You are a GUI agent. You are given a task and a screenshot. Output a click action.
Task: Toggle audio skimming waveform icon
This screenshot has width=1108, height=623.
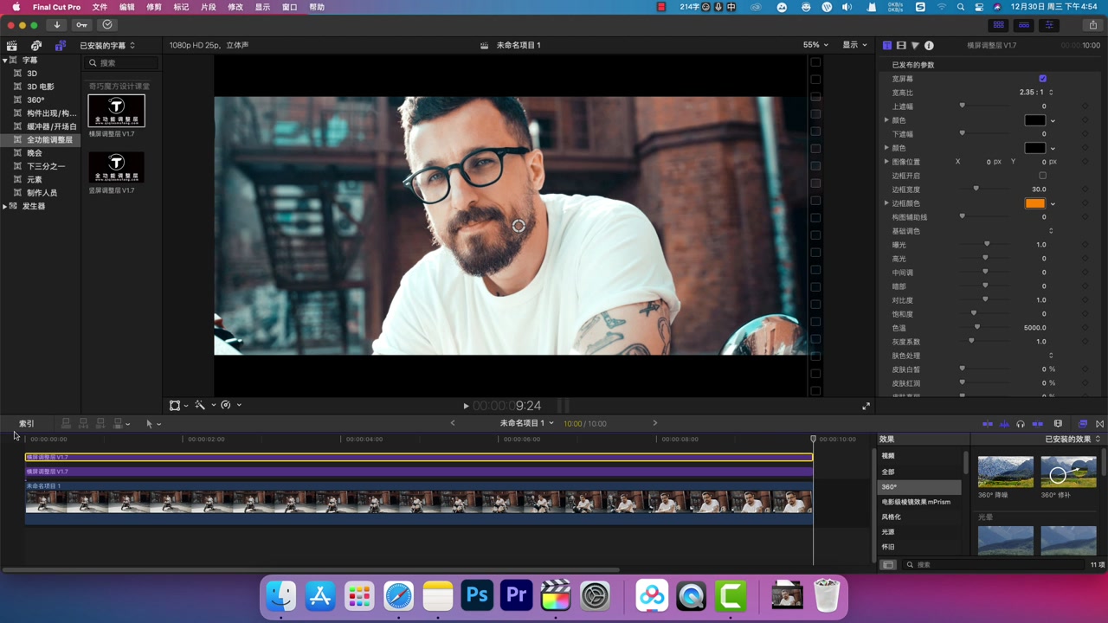(x=1004, y=424)
